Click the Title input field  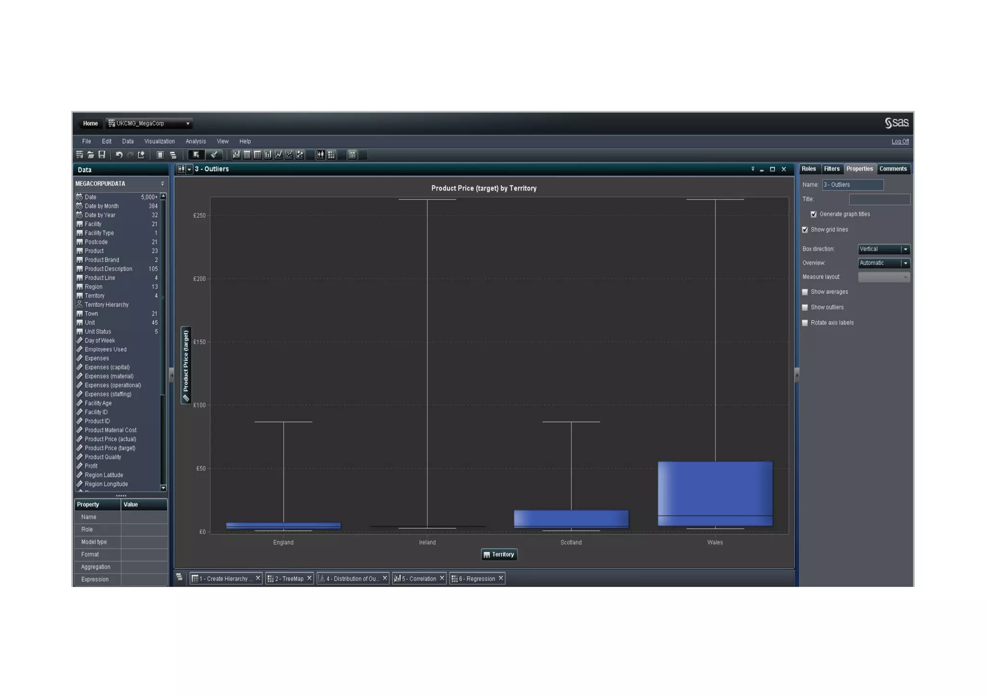point(879,199)
